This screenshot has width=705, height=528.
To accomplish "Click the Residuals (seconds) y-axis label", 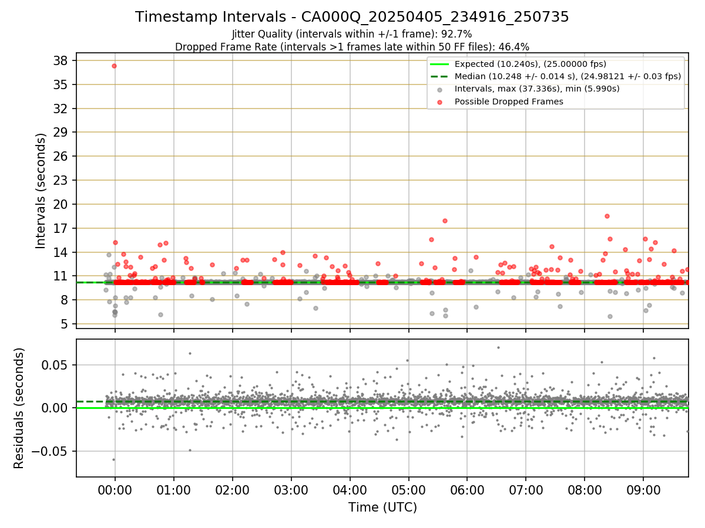I will click(x=19, y=408).
